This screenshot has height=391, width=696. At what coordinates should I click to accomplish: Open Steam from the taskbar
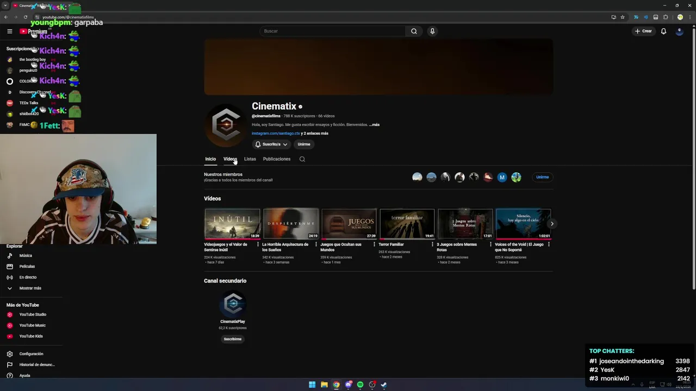coord(384,384)
